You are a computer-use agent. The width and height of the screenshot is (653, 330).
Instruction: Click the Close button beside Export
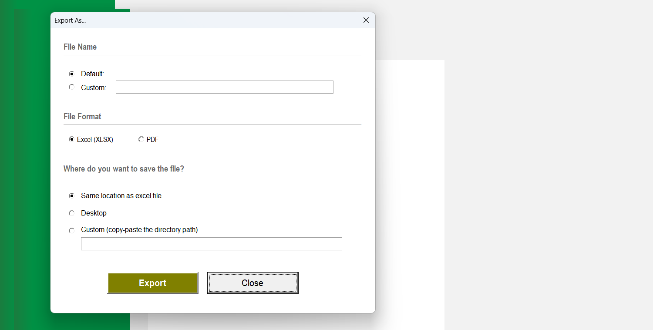[x=252, y=283]
